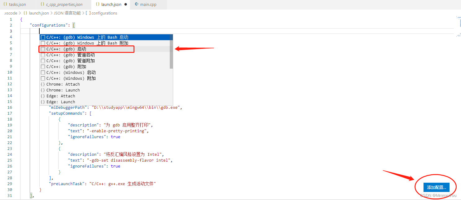Click line number 29 in the gutter
The image size is (461, 200).
[x=10, y=184]
